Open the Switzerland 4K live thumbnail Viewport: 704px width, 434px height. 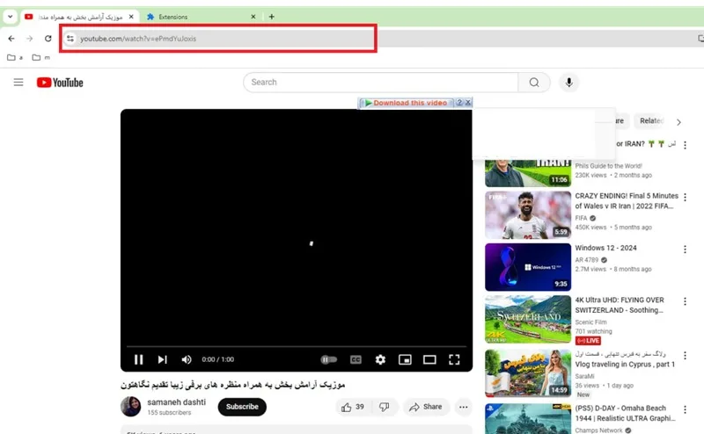pyautogui.click(x=528, y=319)
